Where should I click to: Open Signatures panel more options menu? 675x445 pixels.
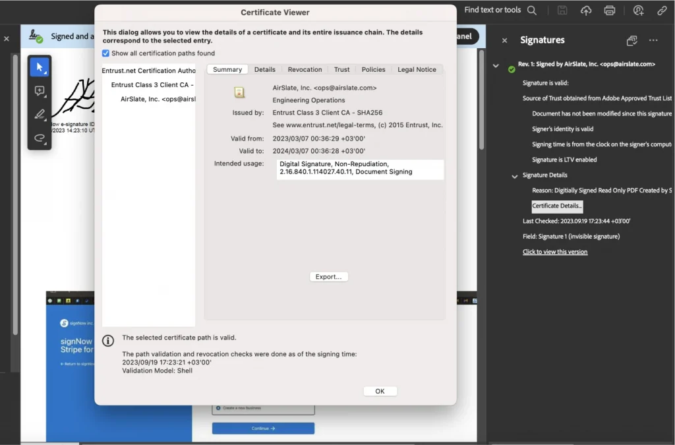tap(653, 40)
